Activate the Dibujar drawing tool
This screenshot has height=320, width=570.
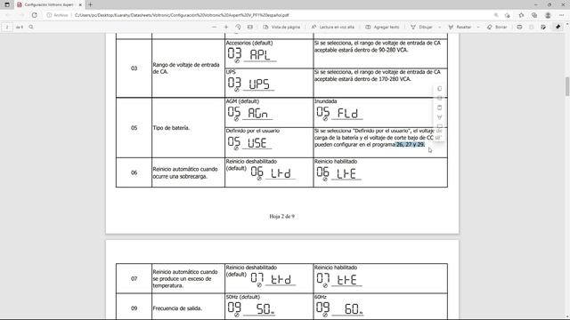click(421, 27)
